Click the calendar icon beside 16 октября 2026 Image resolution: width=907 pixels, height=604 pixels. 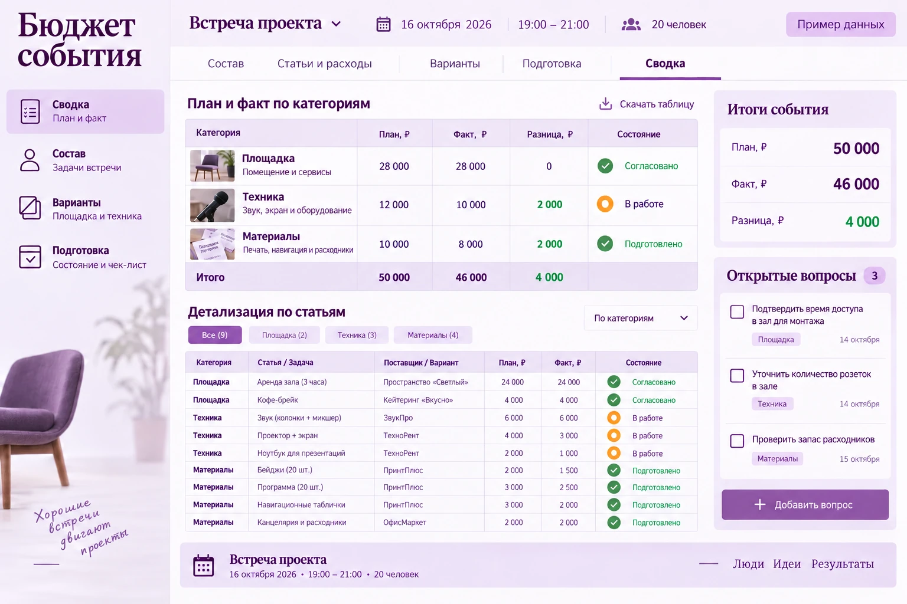click(x=384, y=24)
